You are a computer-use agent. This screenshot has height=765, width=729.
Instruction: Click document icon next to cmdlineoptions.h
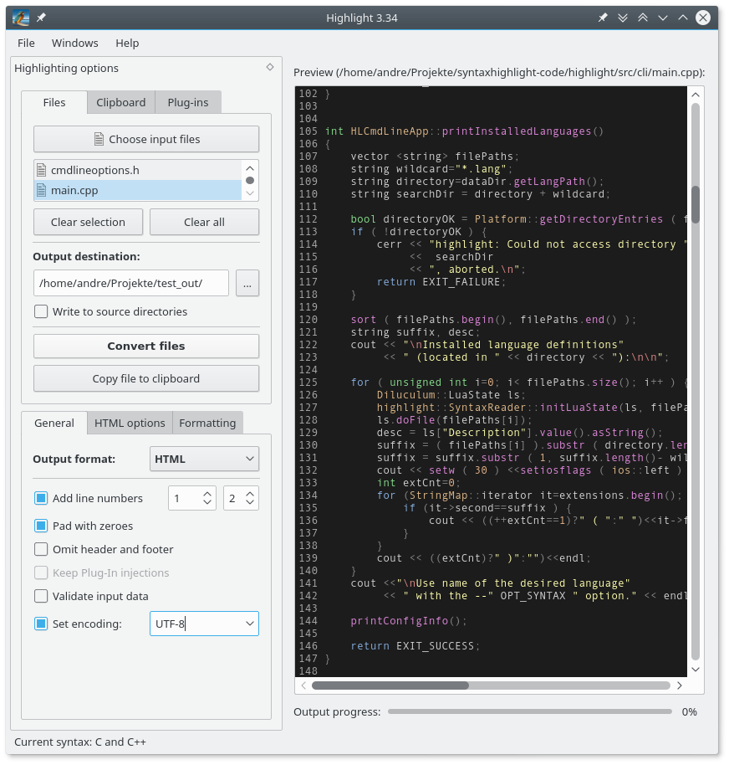[42, 170]
